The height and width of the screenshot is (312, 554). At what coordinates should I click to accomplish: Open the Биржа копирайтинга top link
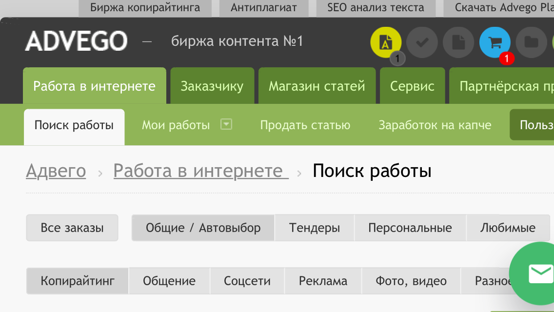[x=145, y=8]
